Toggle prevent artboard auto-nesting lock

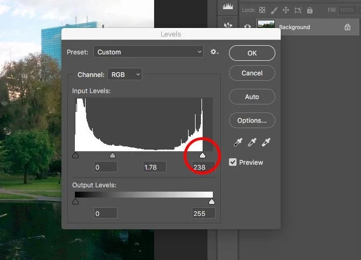(297, 10)
